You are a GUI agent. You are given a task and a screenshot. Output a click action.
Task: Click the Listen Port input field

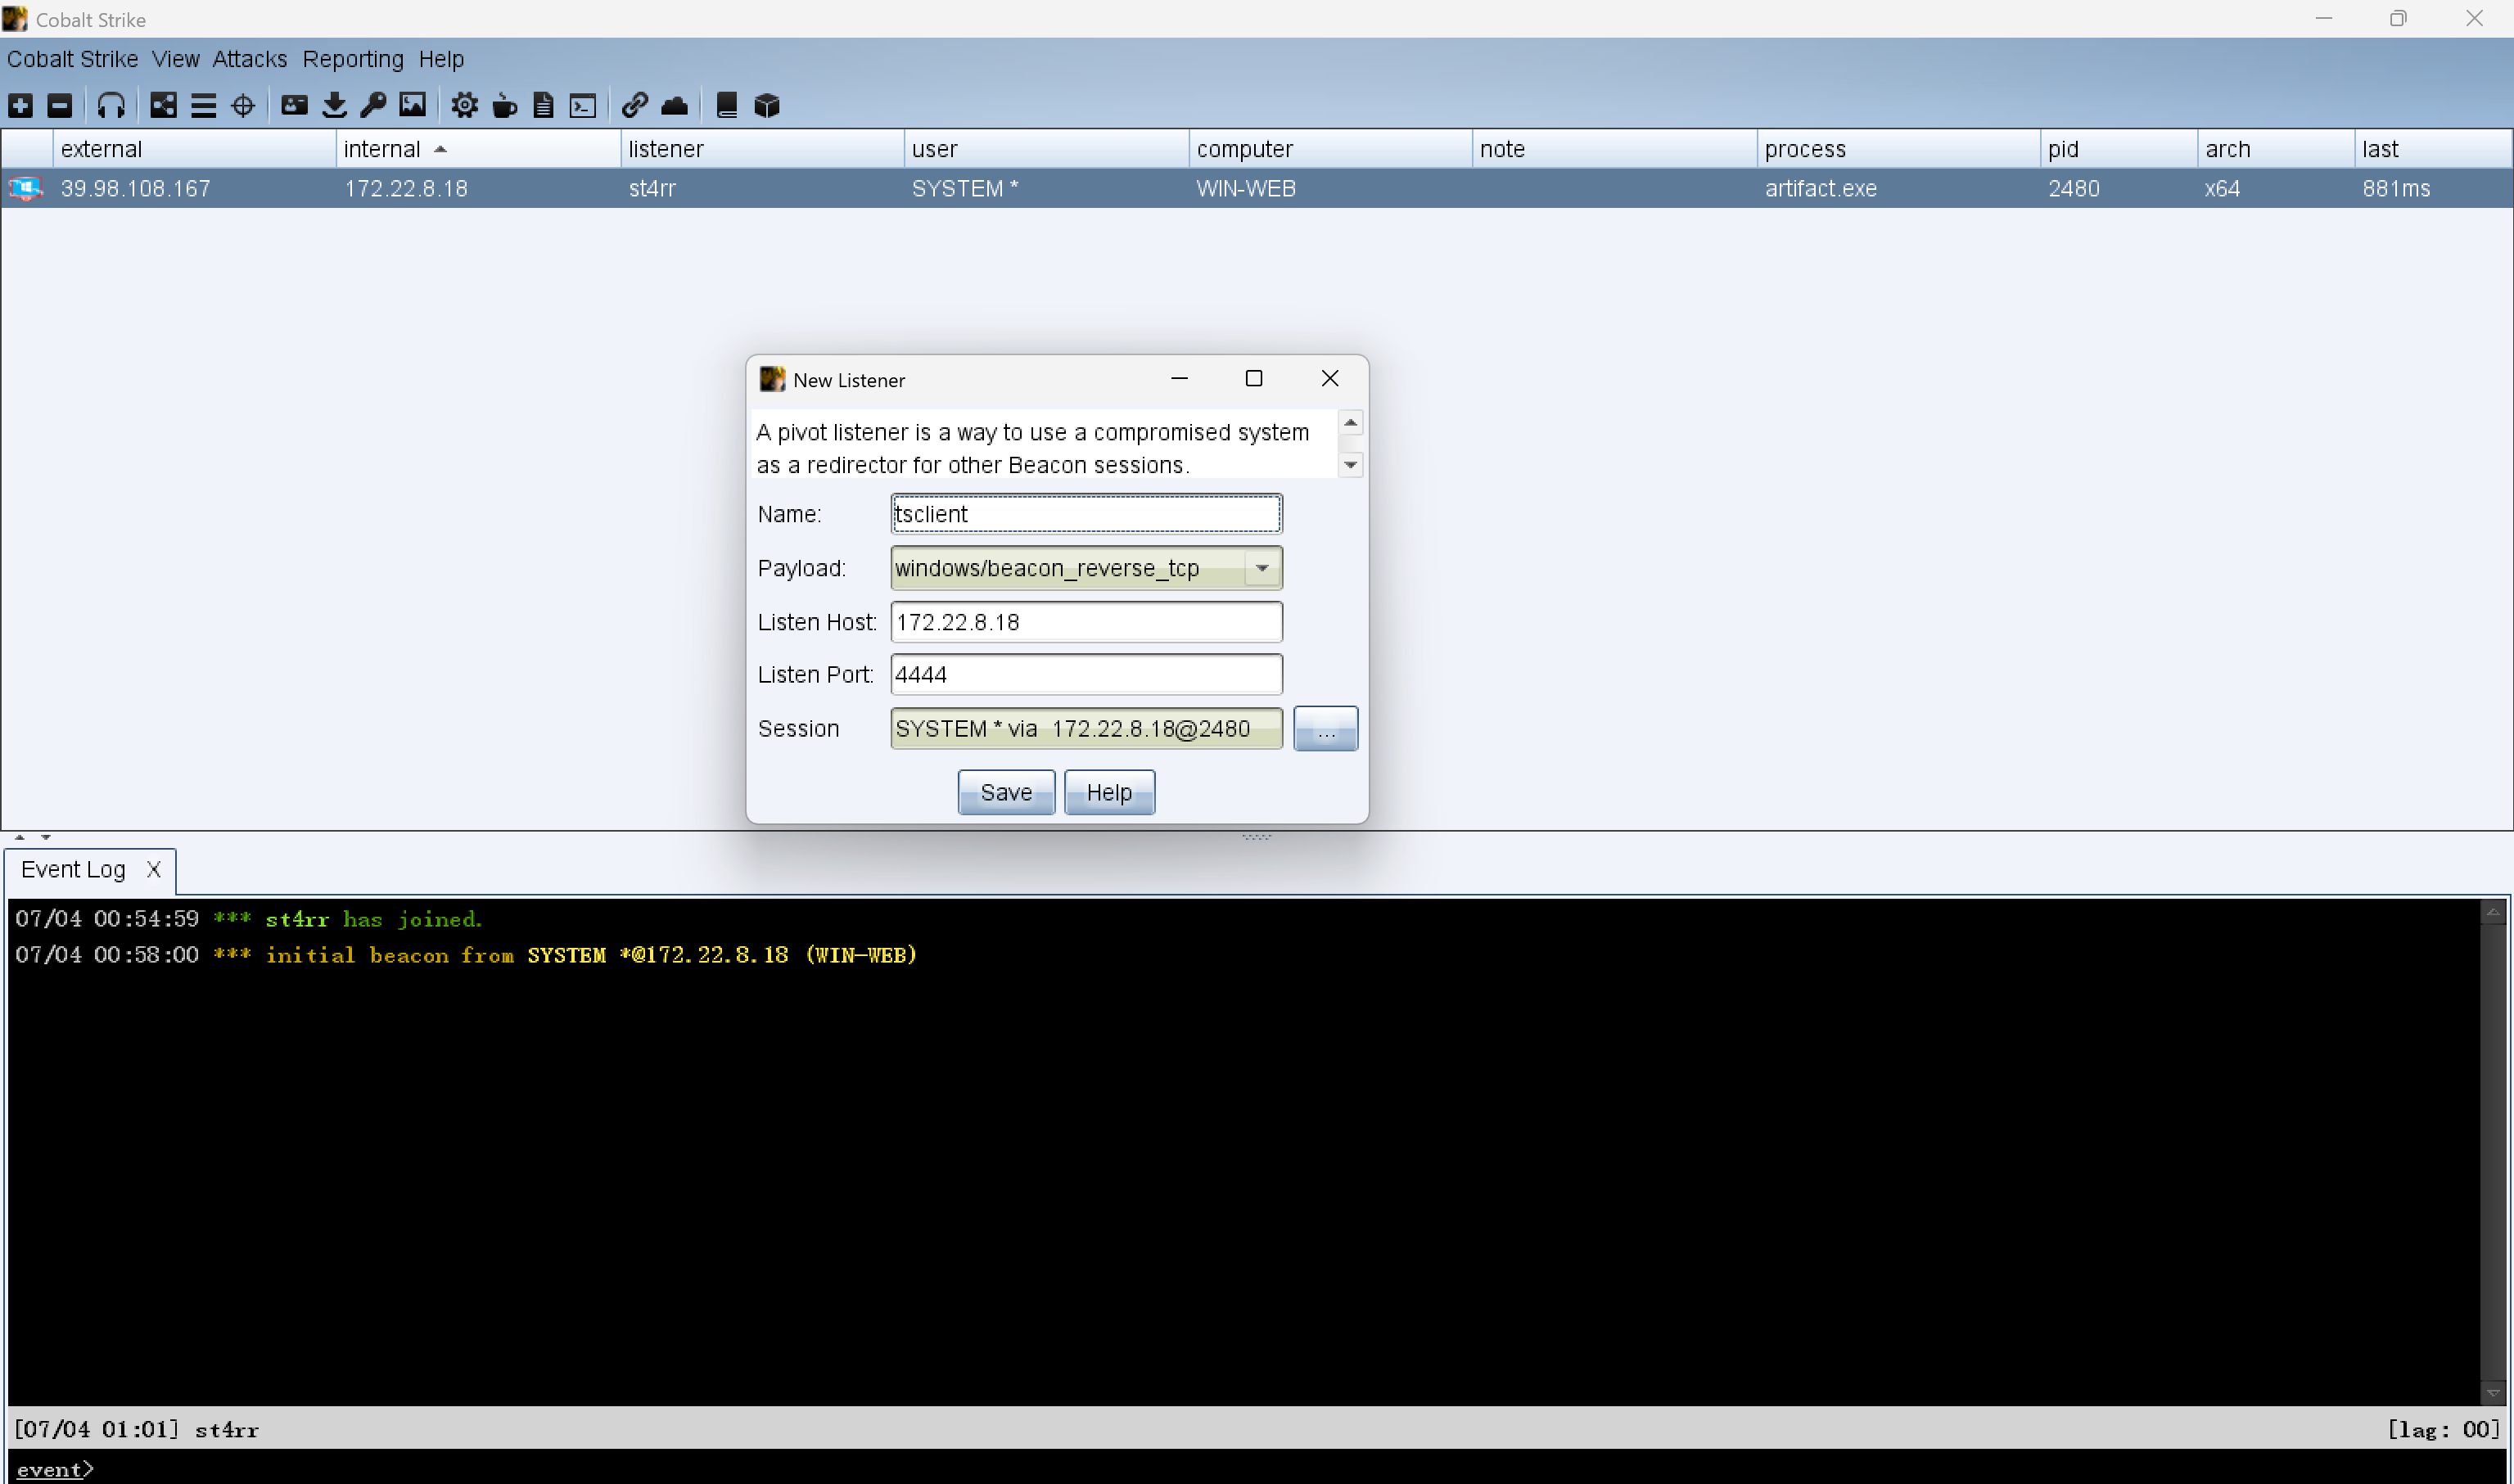point(1085,675)
